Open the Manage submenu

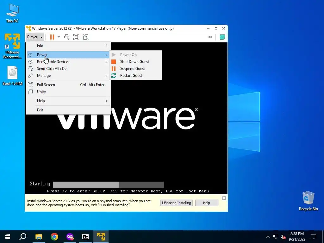coord(68,76)
